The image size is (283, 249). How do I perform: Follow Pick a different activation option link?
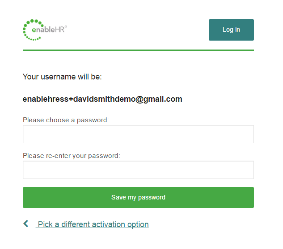(x=93, y=224)
